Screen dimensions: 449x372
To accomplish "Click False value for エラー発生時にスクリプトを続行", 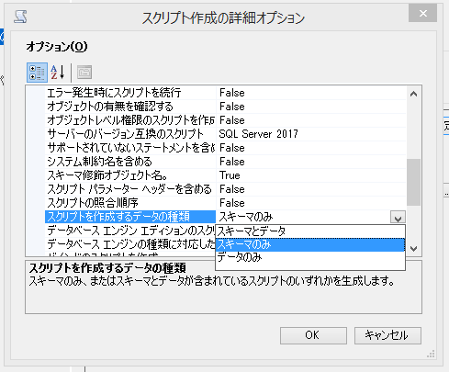I will (x=232, y=93).
